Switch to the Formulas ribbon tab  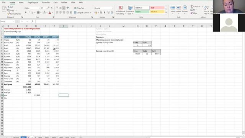tap(46, 3)
